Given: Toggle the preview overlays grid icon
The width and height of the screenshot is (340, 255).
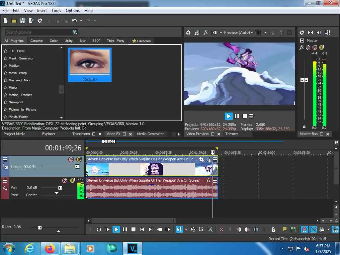Looking at the screenshot, I should tap(258, 33).
